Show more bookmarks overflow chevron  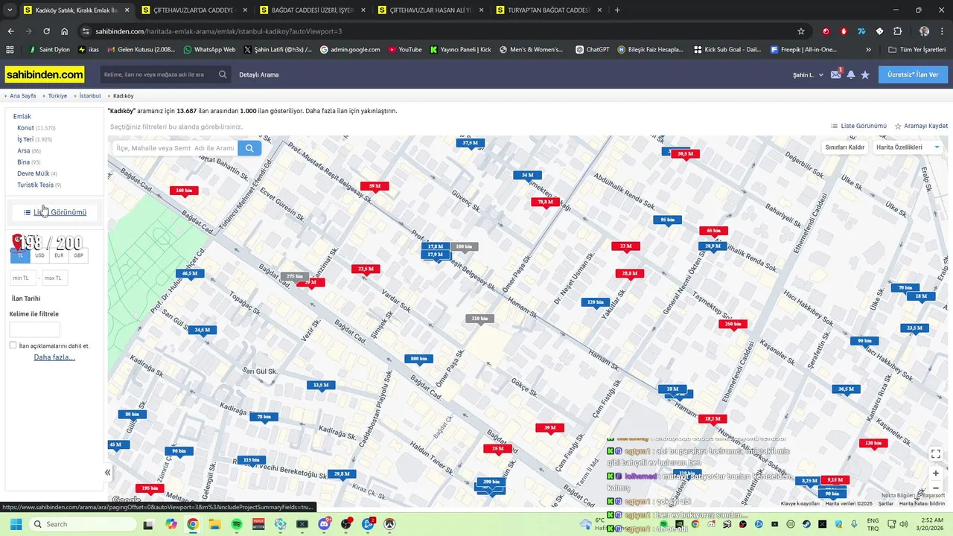coord(868,49)
